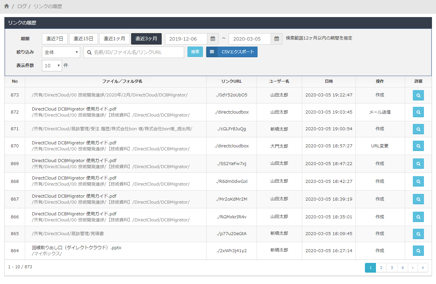Jump to last page with » arrow

[x=423, y=268]
